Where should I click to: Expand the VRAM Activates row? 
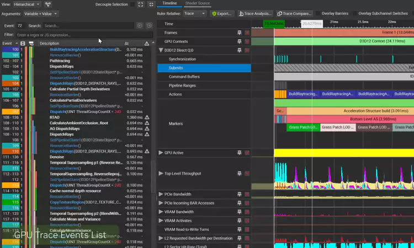(x=161, y=220)
